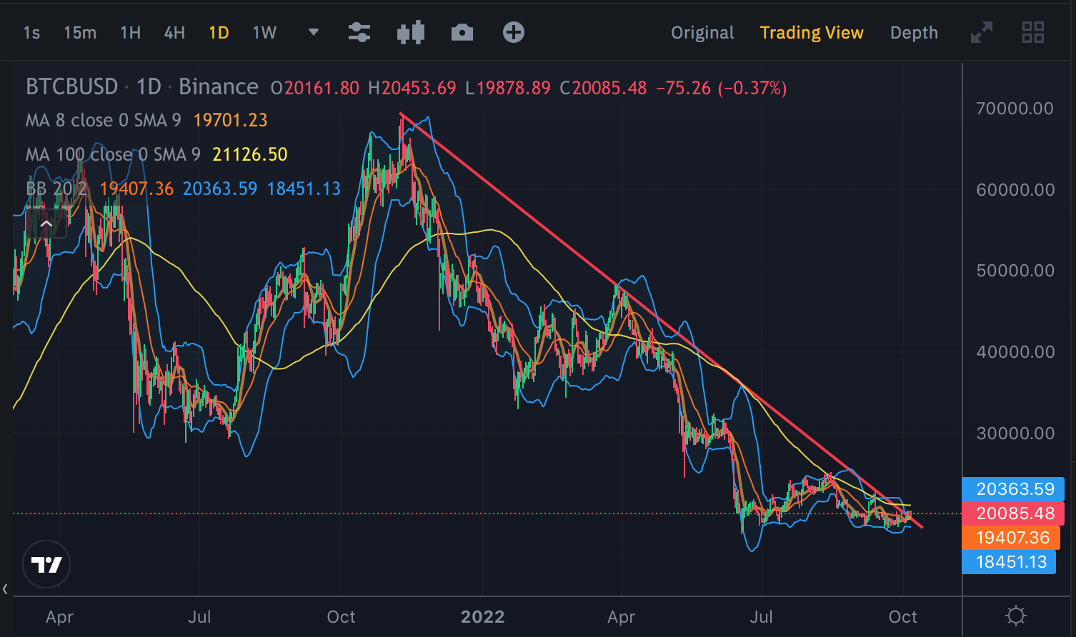1076x637 pixels.
Task: Select the red descending trend line
Action: pos(661,319)
